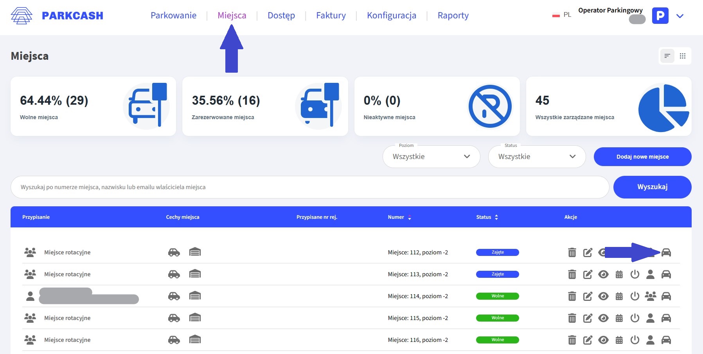
Task: Select the list view icon
Action: 667,56
